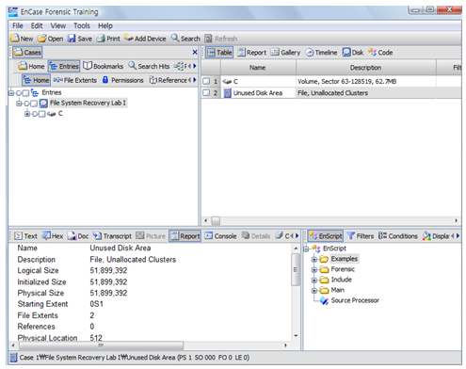Image resolution: width=466 pixels, height=369 pixels.
Task: Click report pane horizontal scrollbar thumb
Action: click(101, 345)
